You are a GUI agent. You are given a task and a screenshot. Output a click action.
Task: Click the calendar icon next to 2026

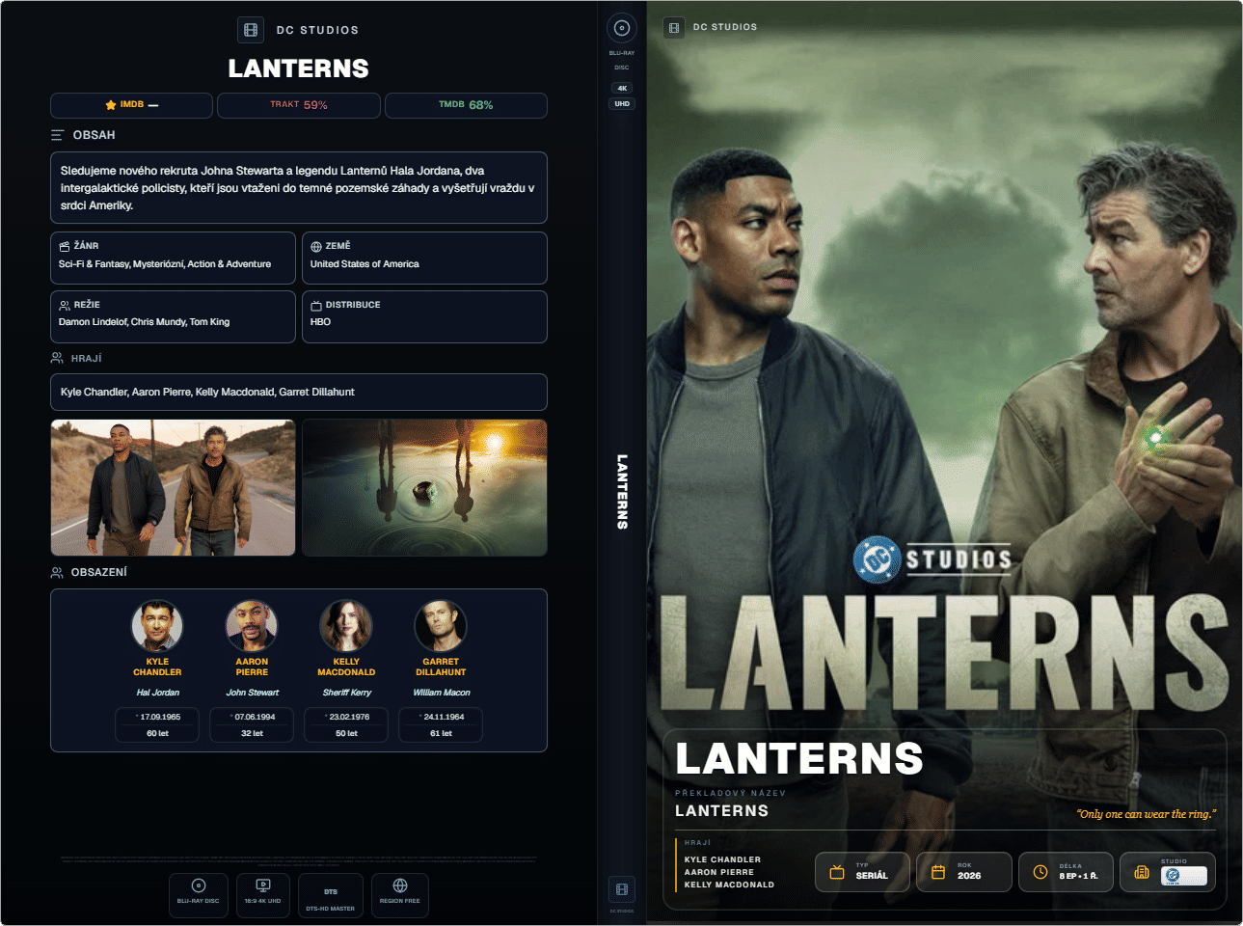tap(938, 872)
